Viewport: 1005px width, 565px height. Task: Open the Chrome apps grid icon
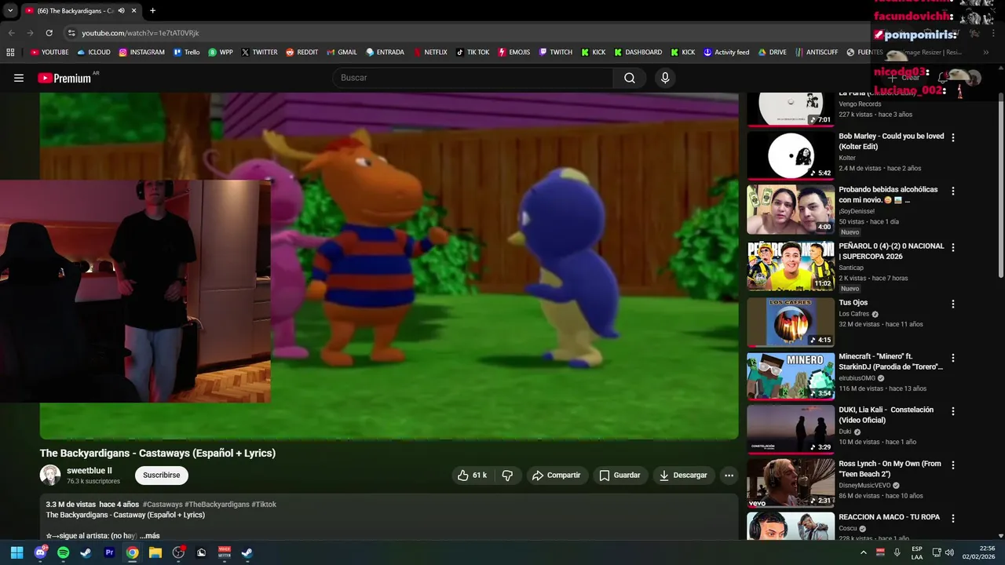[10, 53]
